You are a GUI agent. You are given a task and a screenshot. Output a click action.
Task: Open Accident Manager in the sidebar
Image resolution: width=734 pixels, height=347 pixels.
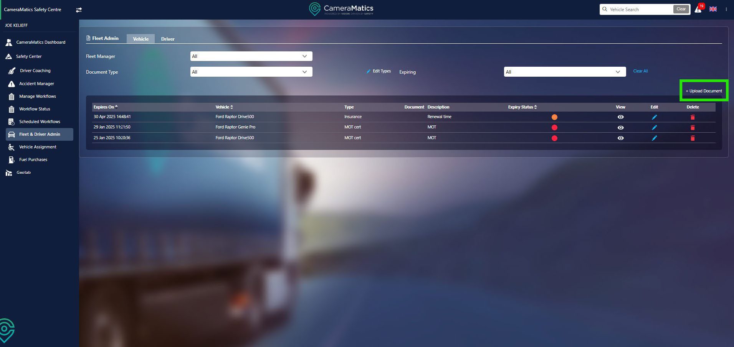[x=36, y=84]
